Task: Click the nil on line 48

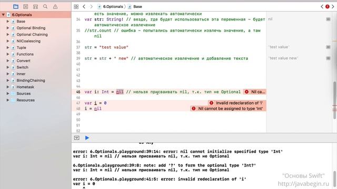Action: point(97,109)
